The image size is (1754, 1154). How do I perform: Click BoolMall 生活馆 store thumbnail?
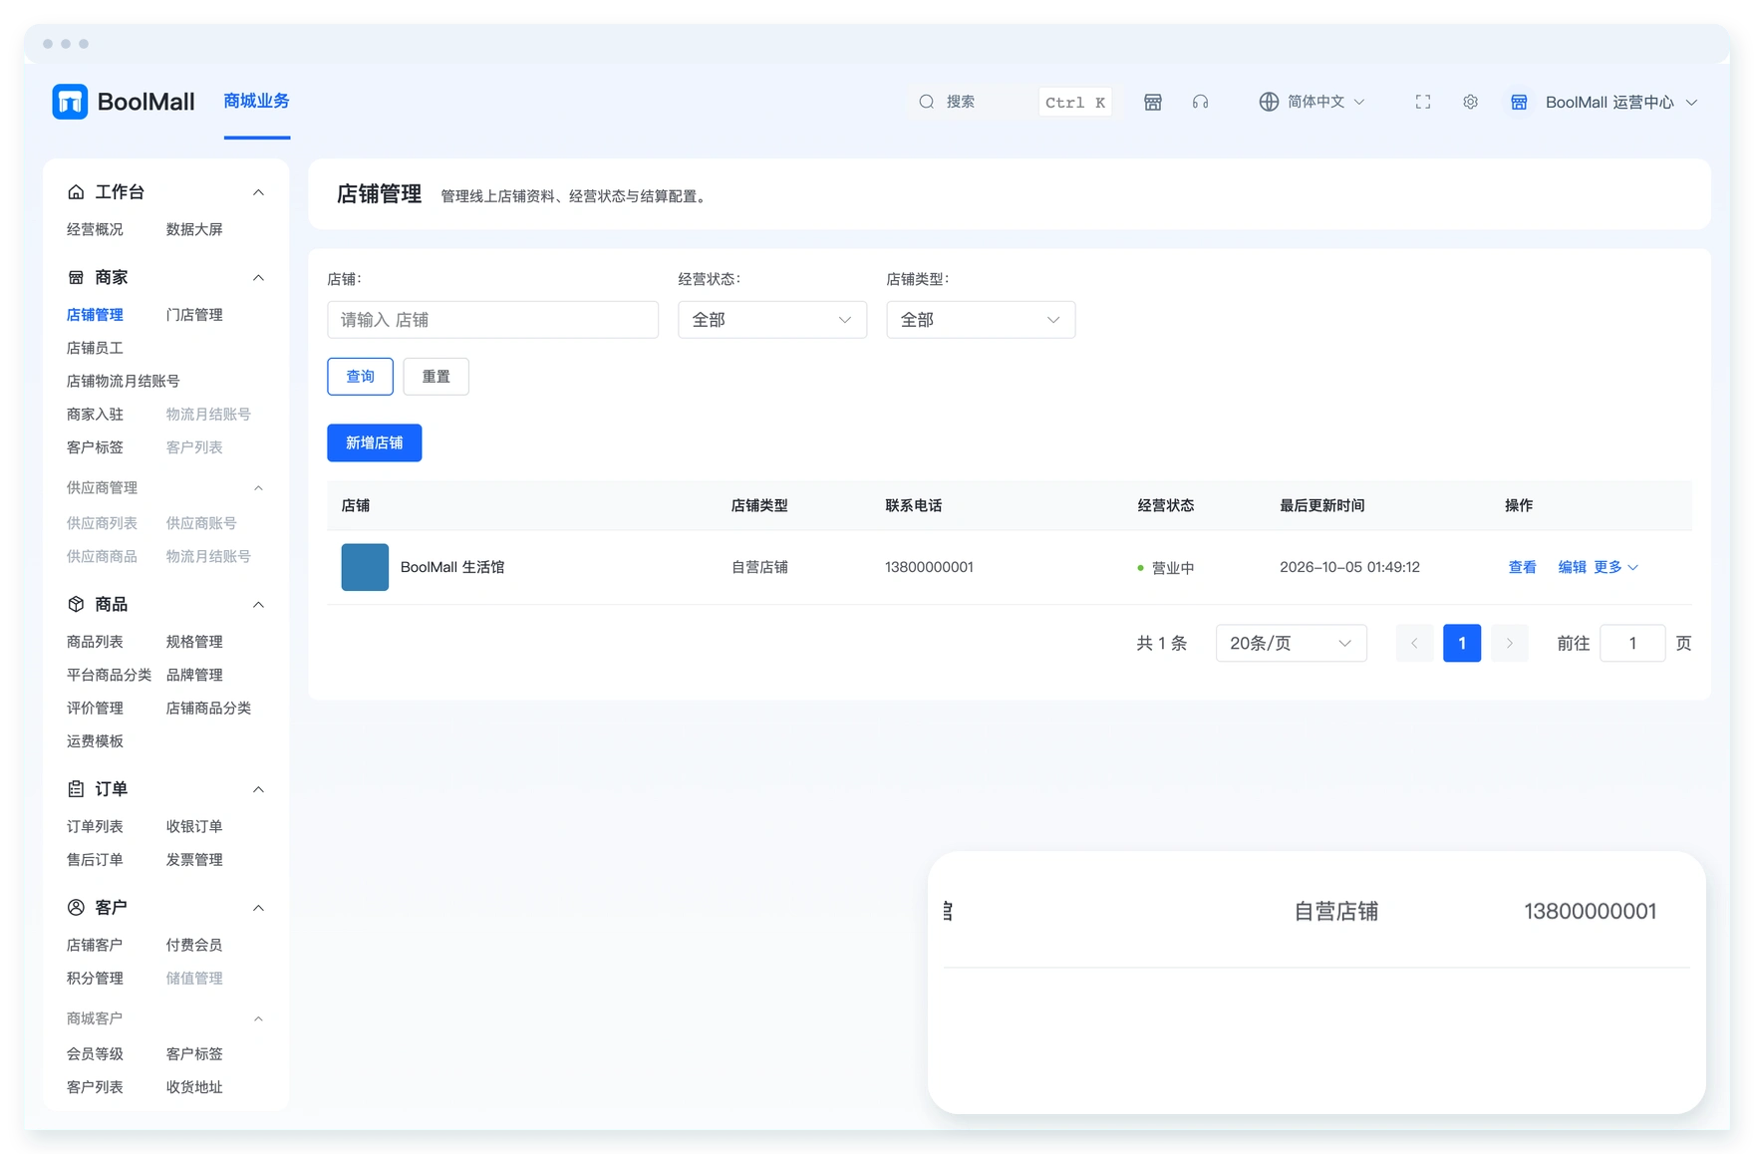coord(365,567)
